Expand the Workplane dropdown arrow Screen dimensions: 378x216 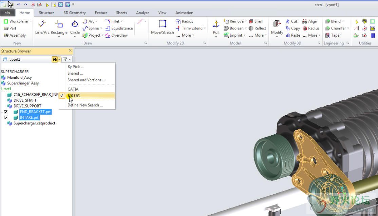(x=30, y=21)
